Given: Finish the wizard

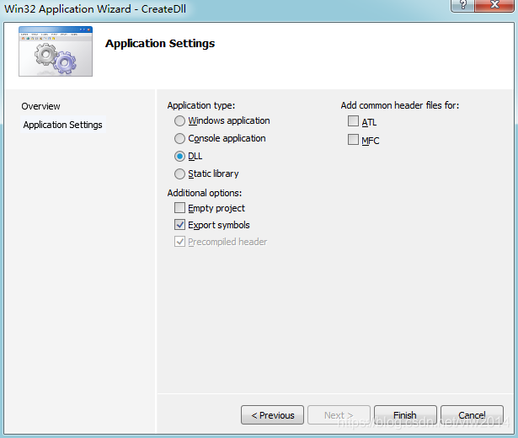Looking at the screenshot, I should pos(405,415).
